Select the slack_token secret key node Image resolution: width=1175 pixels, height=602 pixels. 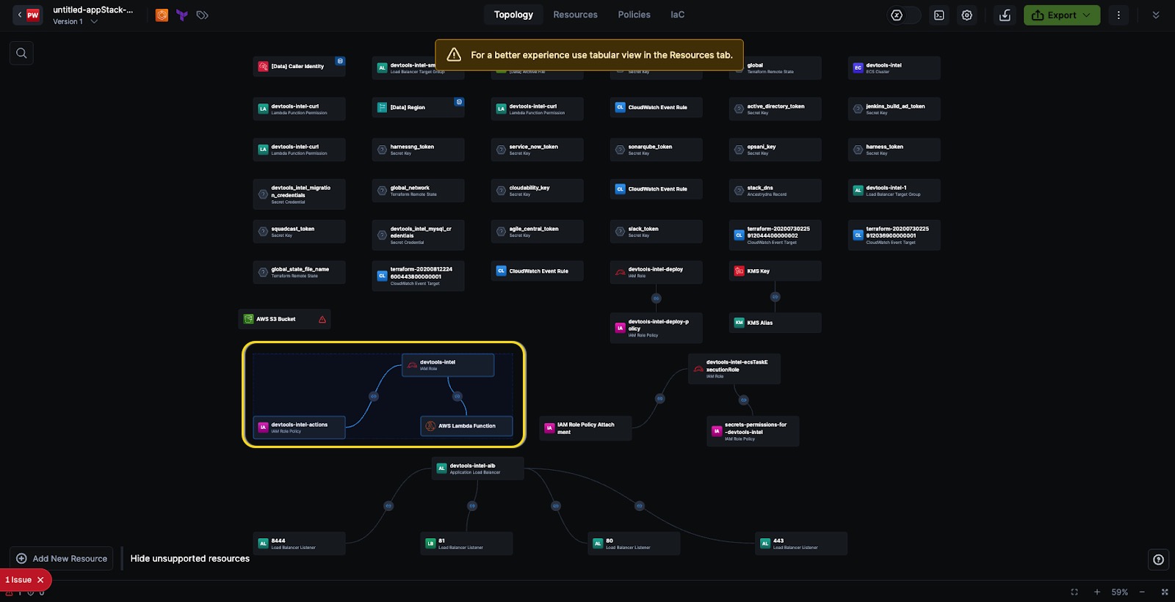pos(656,232)
